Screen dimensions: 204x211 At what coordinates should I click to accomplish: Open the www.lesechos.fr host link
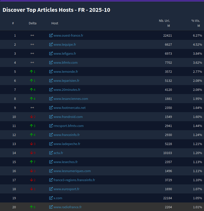tap(65, 162)
